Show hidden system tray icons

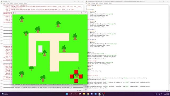(154, 94)
